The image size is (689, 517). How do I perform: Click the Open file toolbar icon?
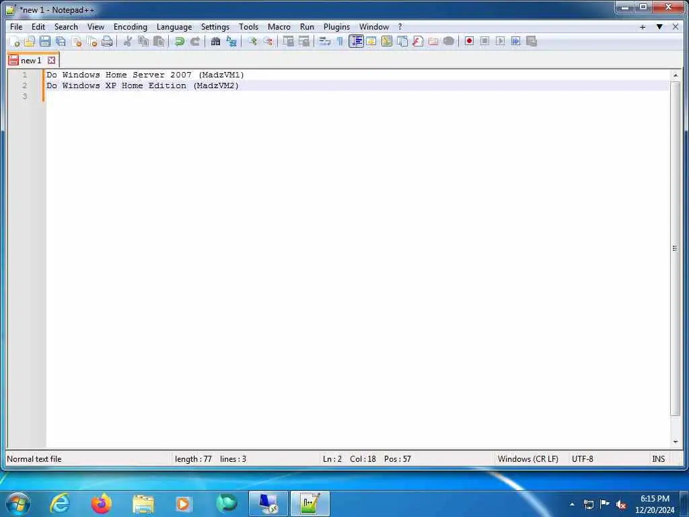click(x=30, y=41)
